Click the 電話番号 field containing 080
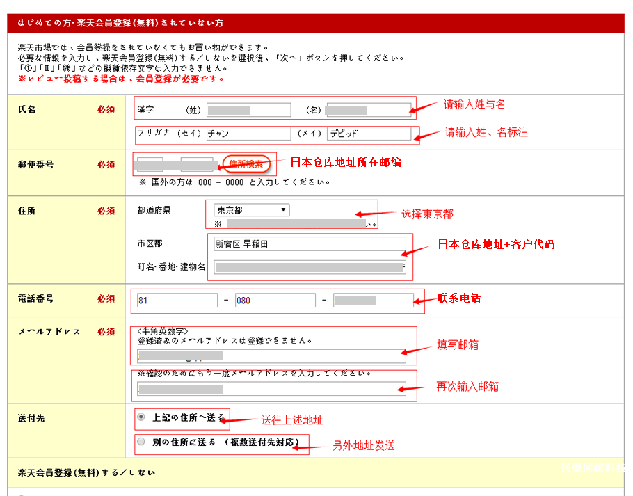Screen dimensions: 633x496 (x=275, y=301)
